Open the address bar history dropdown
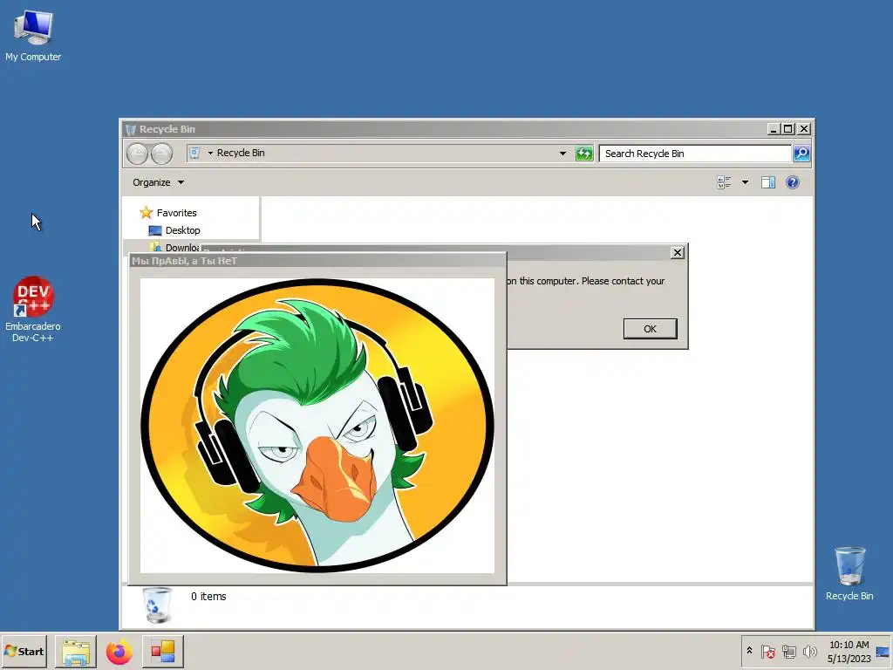This screenshot has width=893, height=670. pyautogui.click(x=562, y=154)
